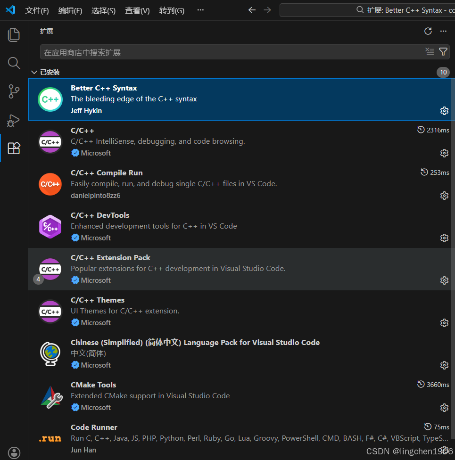Click 'Extended CMake support in Visual Studio Code'

pos(150,396)
